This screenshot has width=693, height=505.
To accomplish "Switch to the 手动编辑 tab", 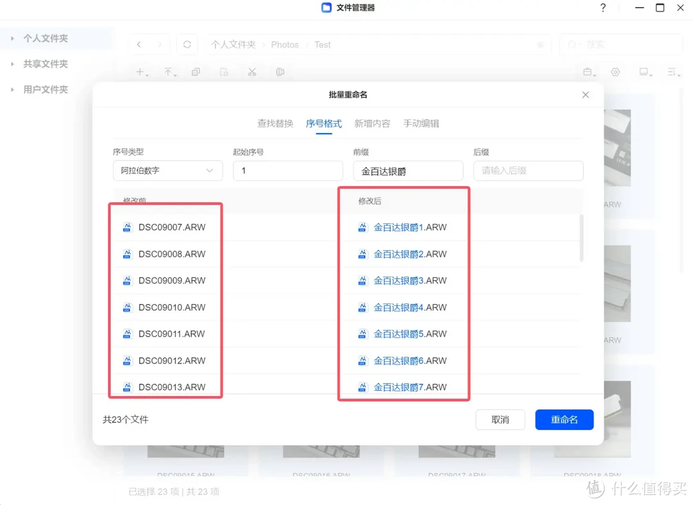I will tap(421, 123).
